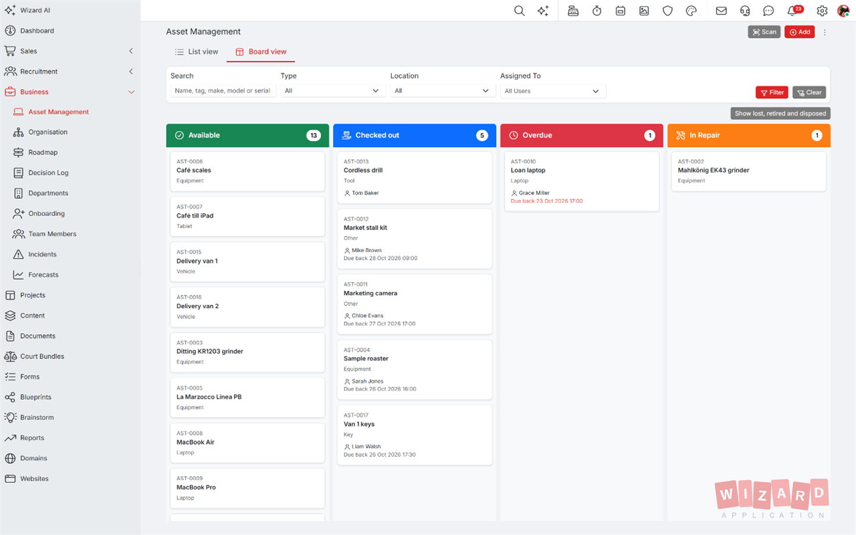Screen dimensions: 856x535
Task: Select the Board view tab
Action: click(x=261, y=51)
